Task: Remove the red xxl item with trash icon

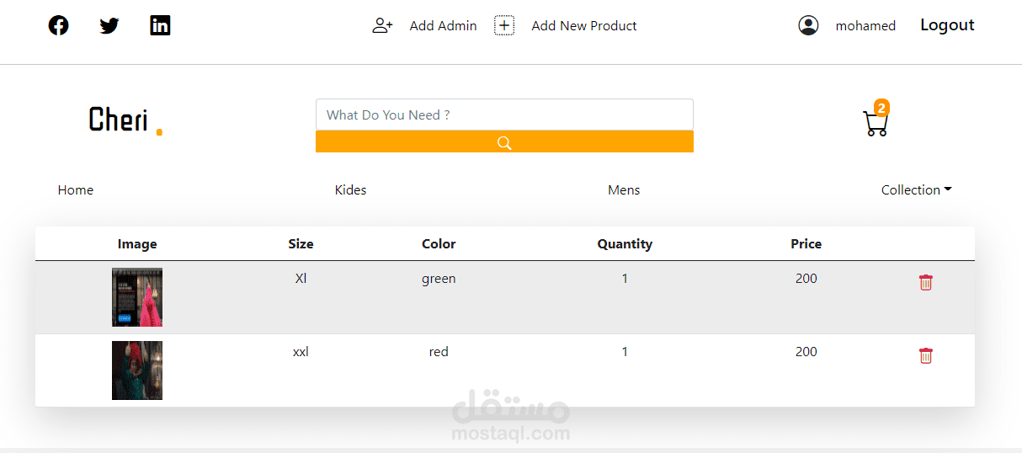Action: pos(926,355)
